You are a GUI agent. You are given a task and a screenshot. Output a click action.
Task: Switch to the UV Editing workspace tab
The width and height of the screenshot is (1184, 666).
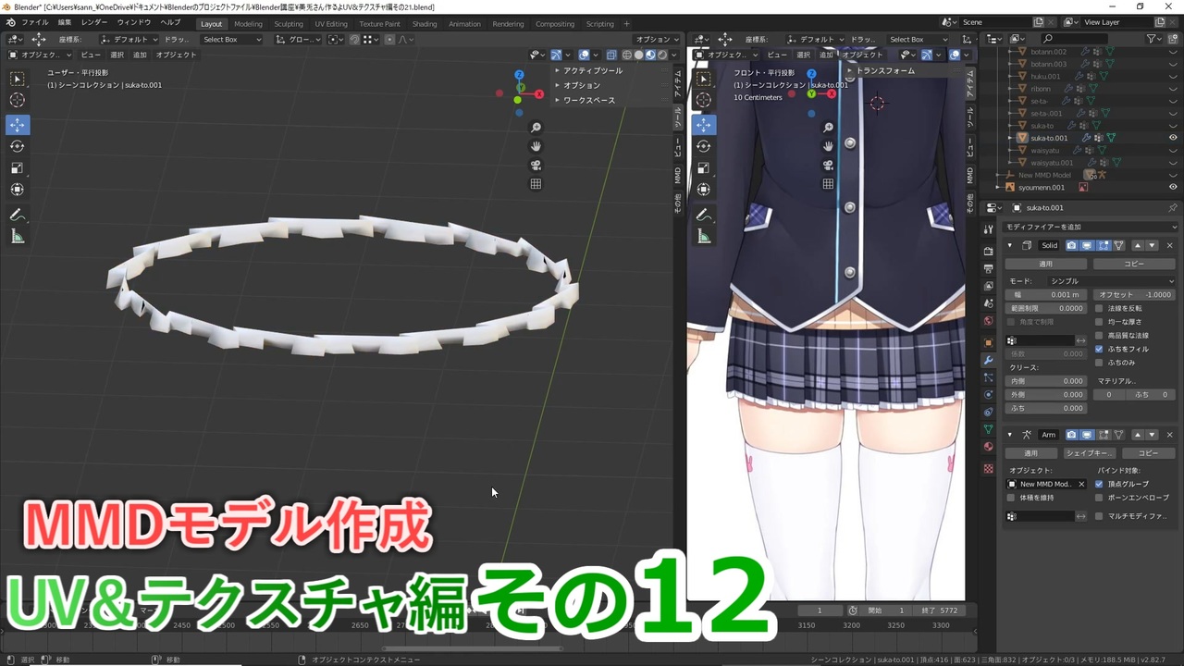330,23
